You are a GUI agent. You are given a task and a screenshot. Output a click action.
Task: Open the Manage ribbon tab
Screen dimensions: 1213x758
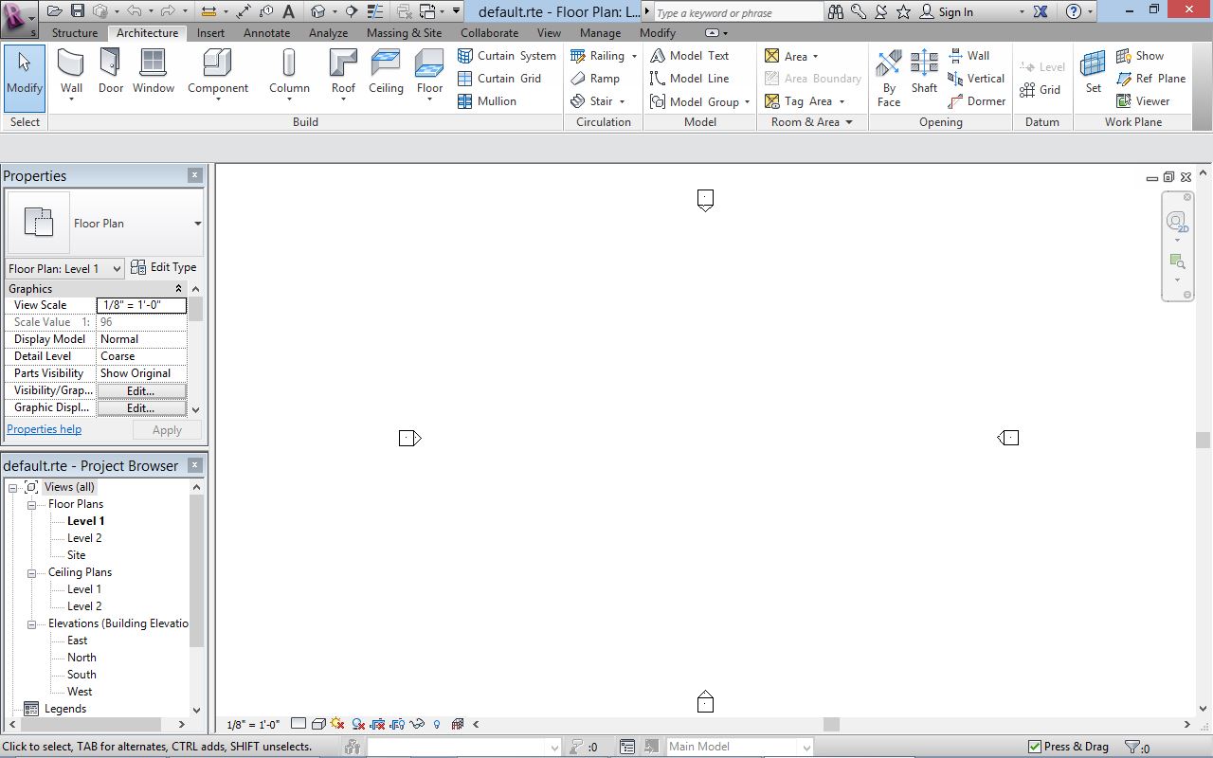[x=600, y=31]
